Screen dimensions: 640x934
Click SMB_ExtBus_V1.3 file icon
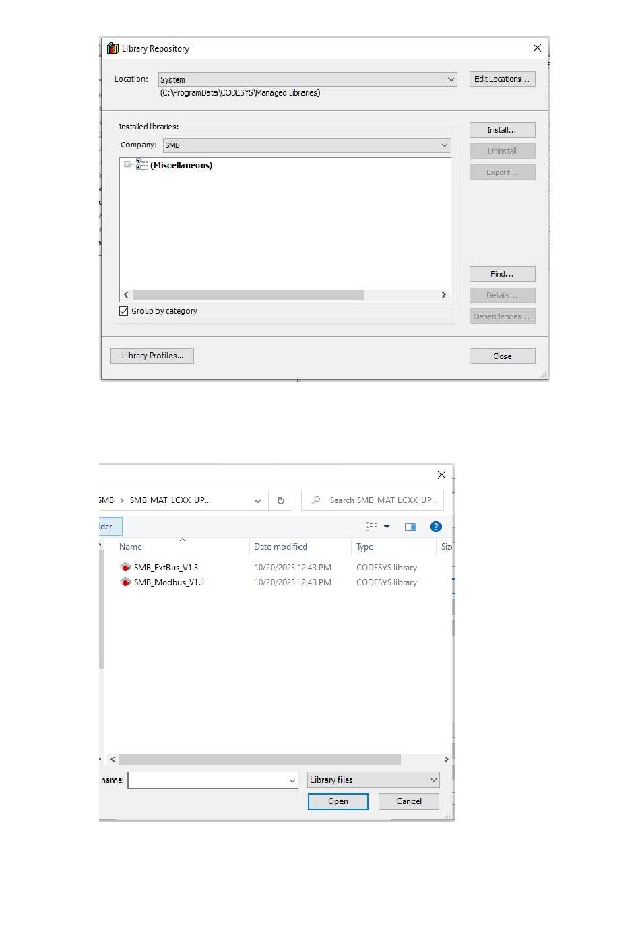coord(125,567)
